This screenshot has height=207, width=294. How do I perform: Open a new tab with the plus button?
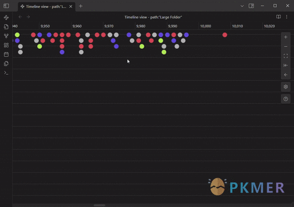[81, 6]
